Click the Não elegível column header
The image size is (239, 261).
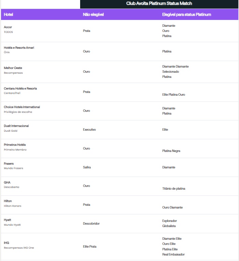[93, 15]
